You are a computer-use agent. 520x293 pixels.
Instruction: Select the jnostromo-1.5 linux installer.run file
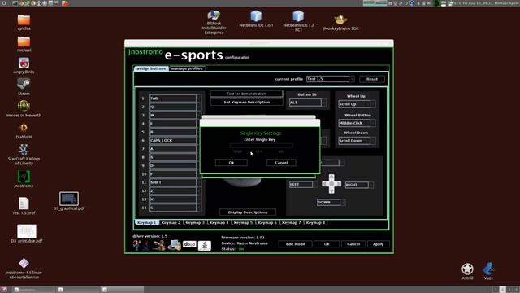24,269
